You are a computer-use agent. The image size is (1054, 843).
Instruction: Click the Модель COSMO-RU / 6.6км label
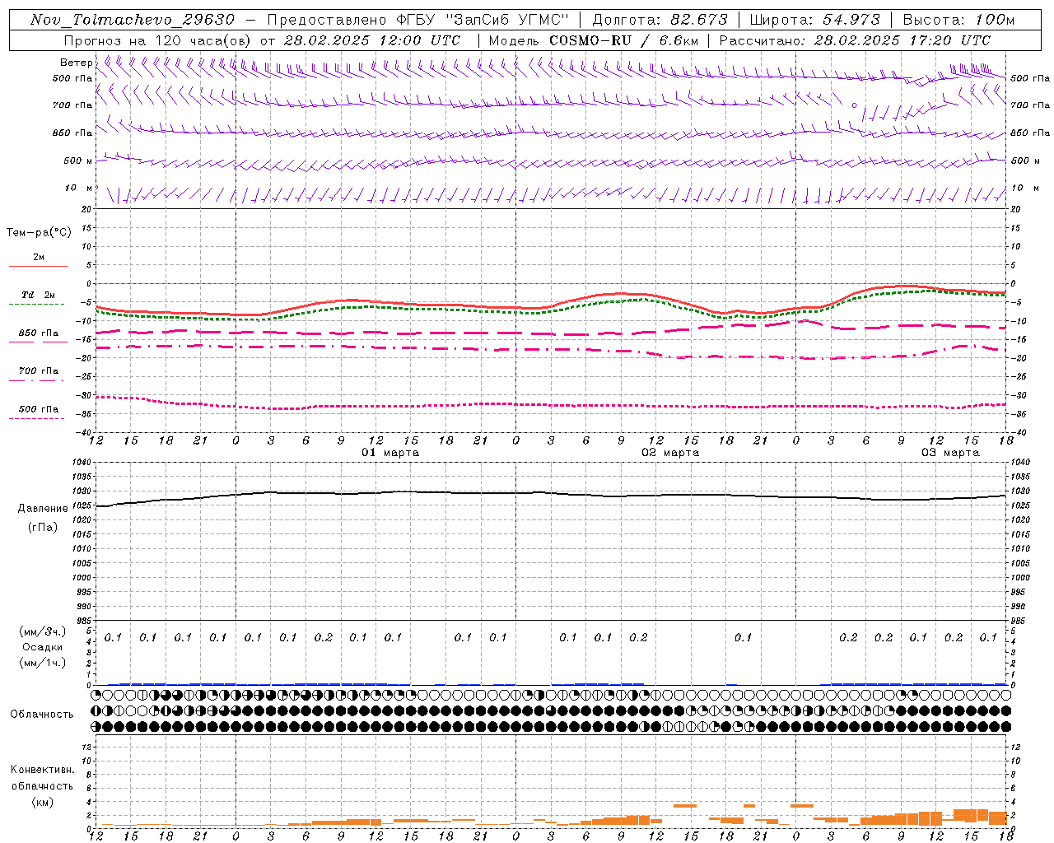click(x=594, y=40)
